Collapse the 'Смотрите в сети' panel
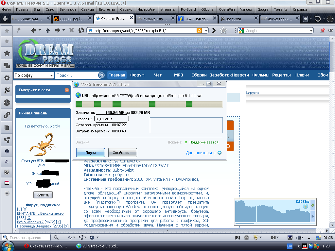Viewport: 335px width, 251px height. pos(67,90)
